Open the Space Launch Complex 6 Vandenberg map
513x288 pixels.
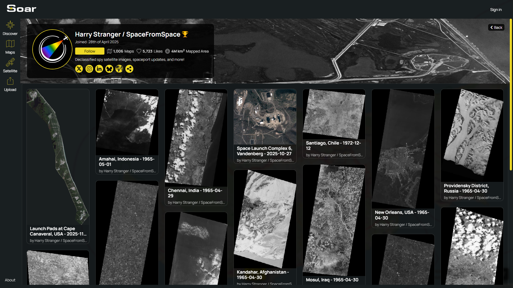coord(265,117)
